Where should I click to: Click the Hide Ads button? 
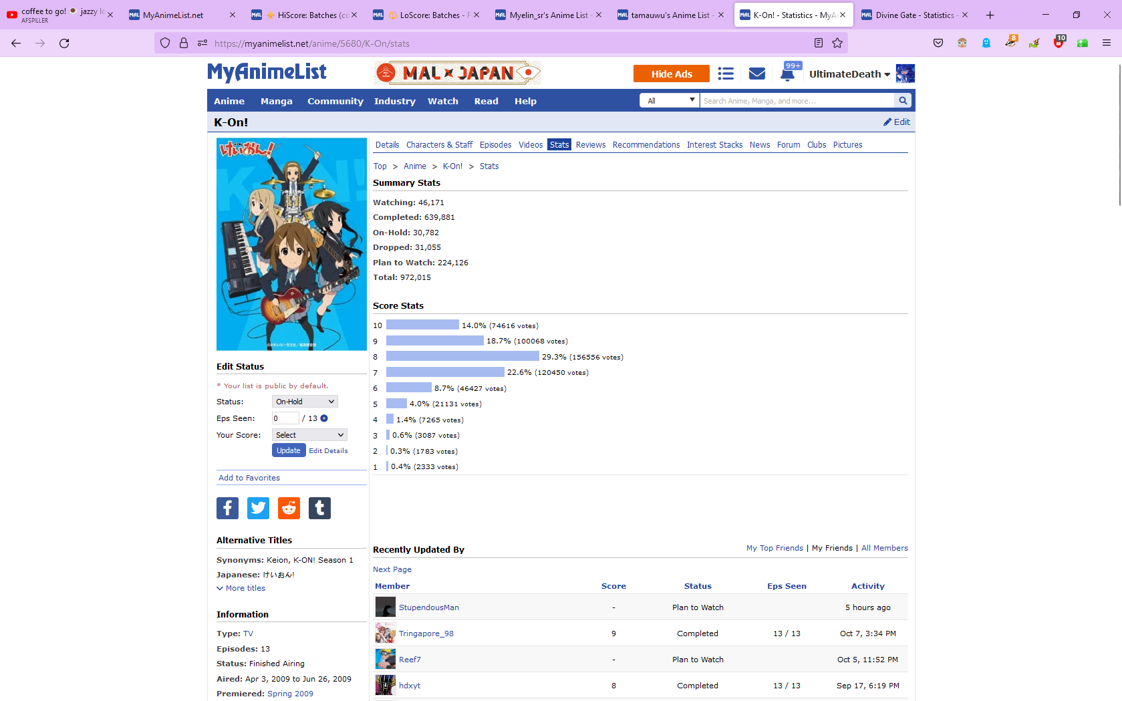click(671, 74)
